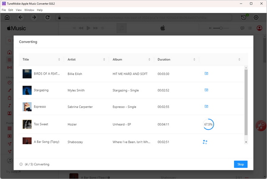The height and width of the screenshot is (179, 267).
Task: Click the volume slider in the player
Action: point(221,28)
